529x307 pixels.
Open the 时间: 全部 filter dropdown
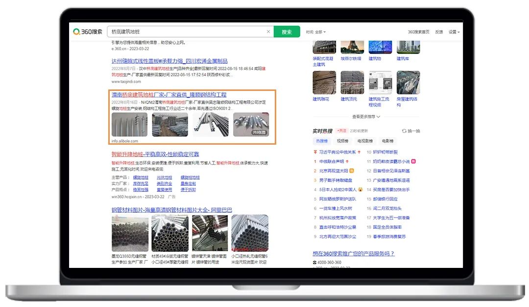point(315,32)
